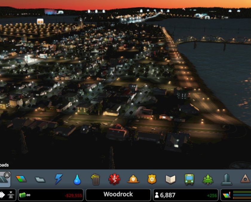The image size is (251, 202).
Task: Open the Police badge menu
Action: pos(152,179)
